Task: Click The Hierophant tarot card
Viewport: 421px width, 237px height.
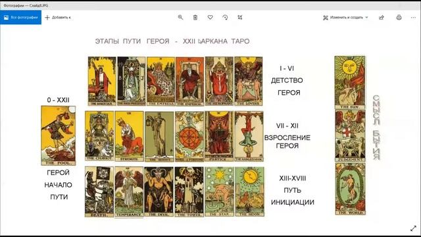Action: click(x=219, y=81)
